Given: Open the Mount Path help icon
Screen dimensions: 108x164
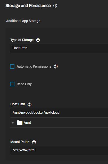Looking at the screenshot, I should click(x=34, y=142).
